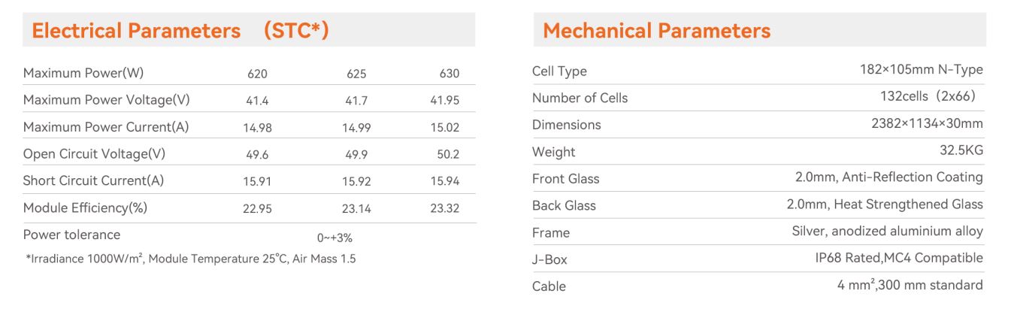Click the 23.14 module efficiency value
The height and width of the screenshot is (309, 1011).
pos(356,208)
